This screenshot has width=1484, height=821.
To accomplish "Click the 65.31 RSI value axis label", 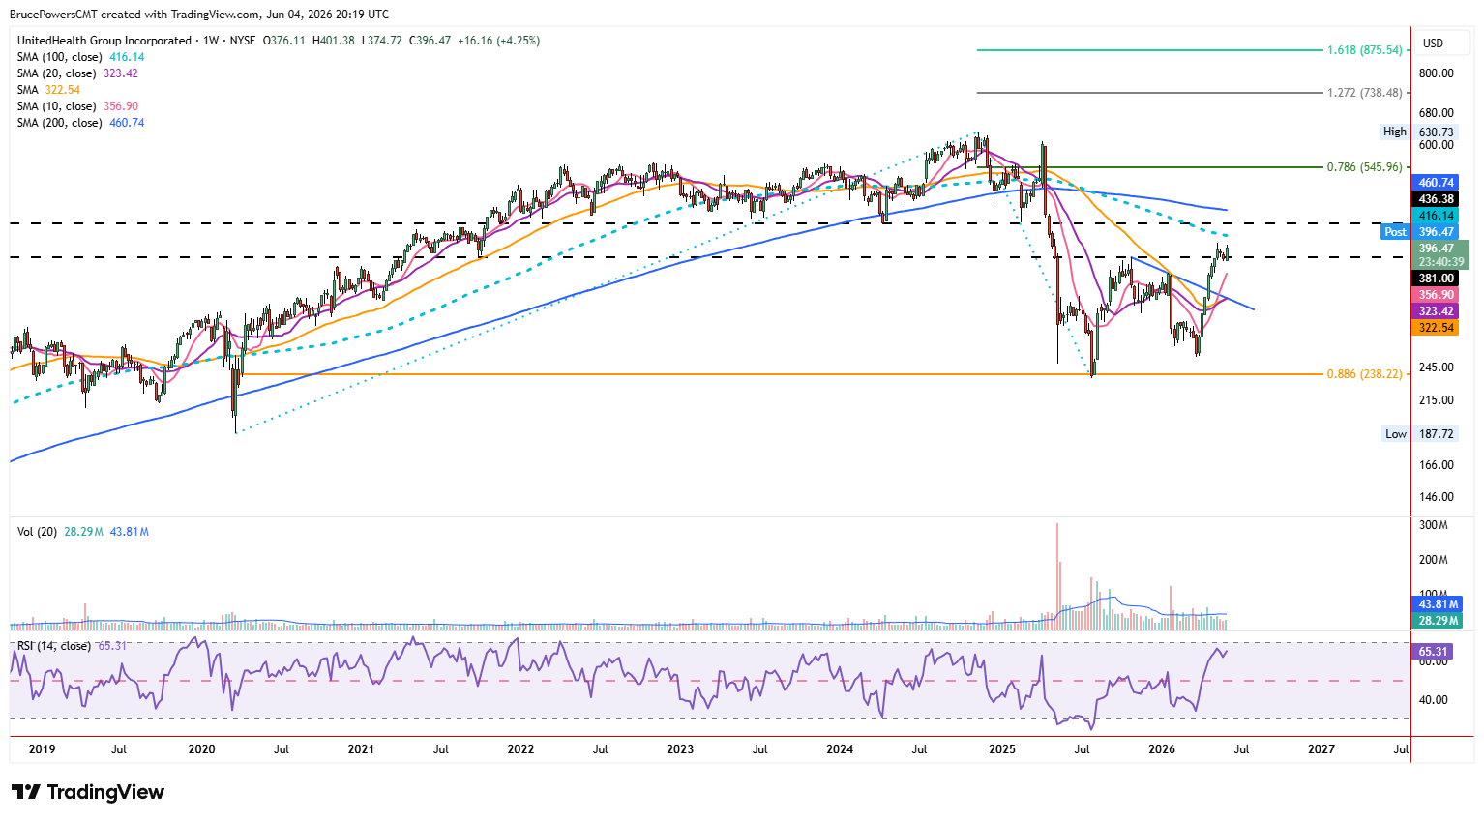I will 1434,652.
